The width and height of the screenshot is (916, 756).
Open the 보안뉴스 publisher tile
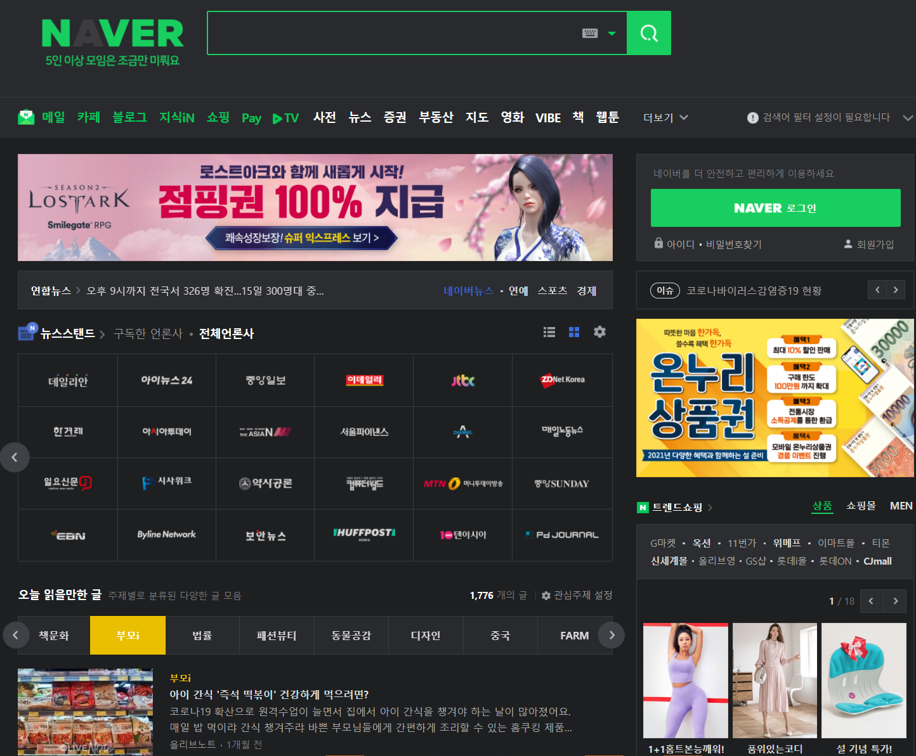point(266,534)
